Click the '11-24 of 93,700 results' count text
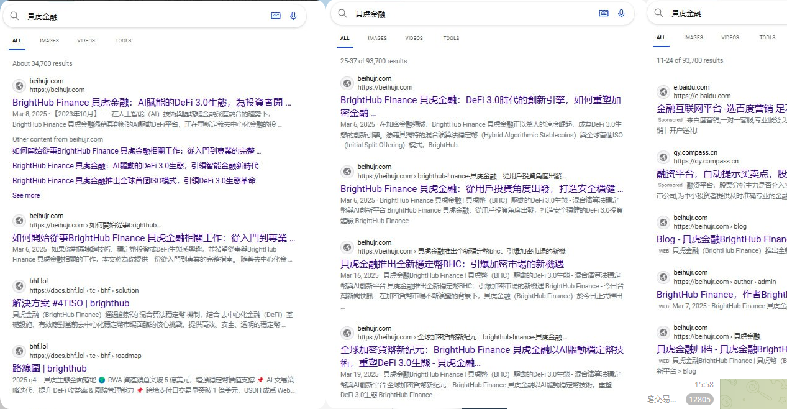787x409 pixels. (689, 60)
